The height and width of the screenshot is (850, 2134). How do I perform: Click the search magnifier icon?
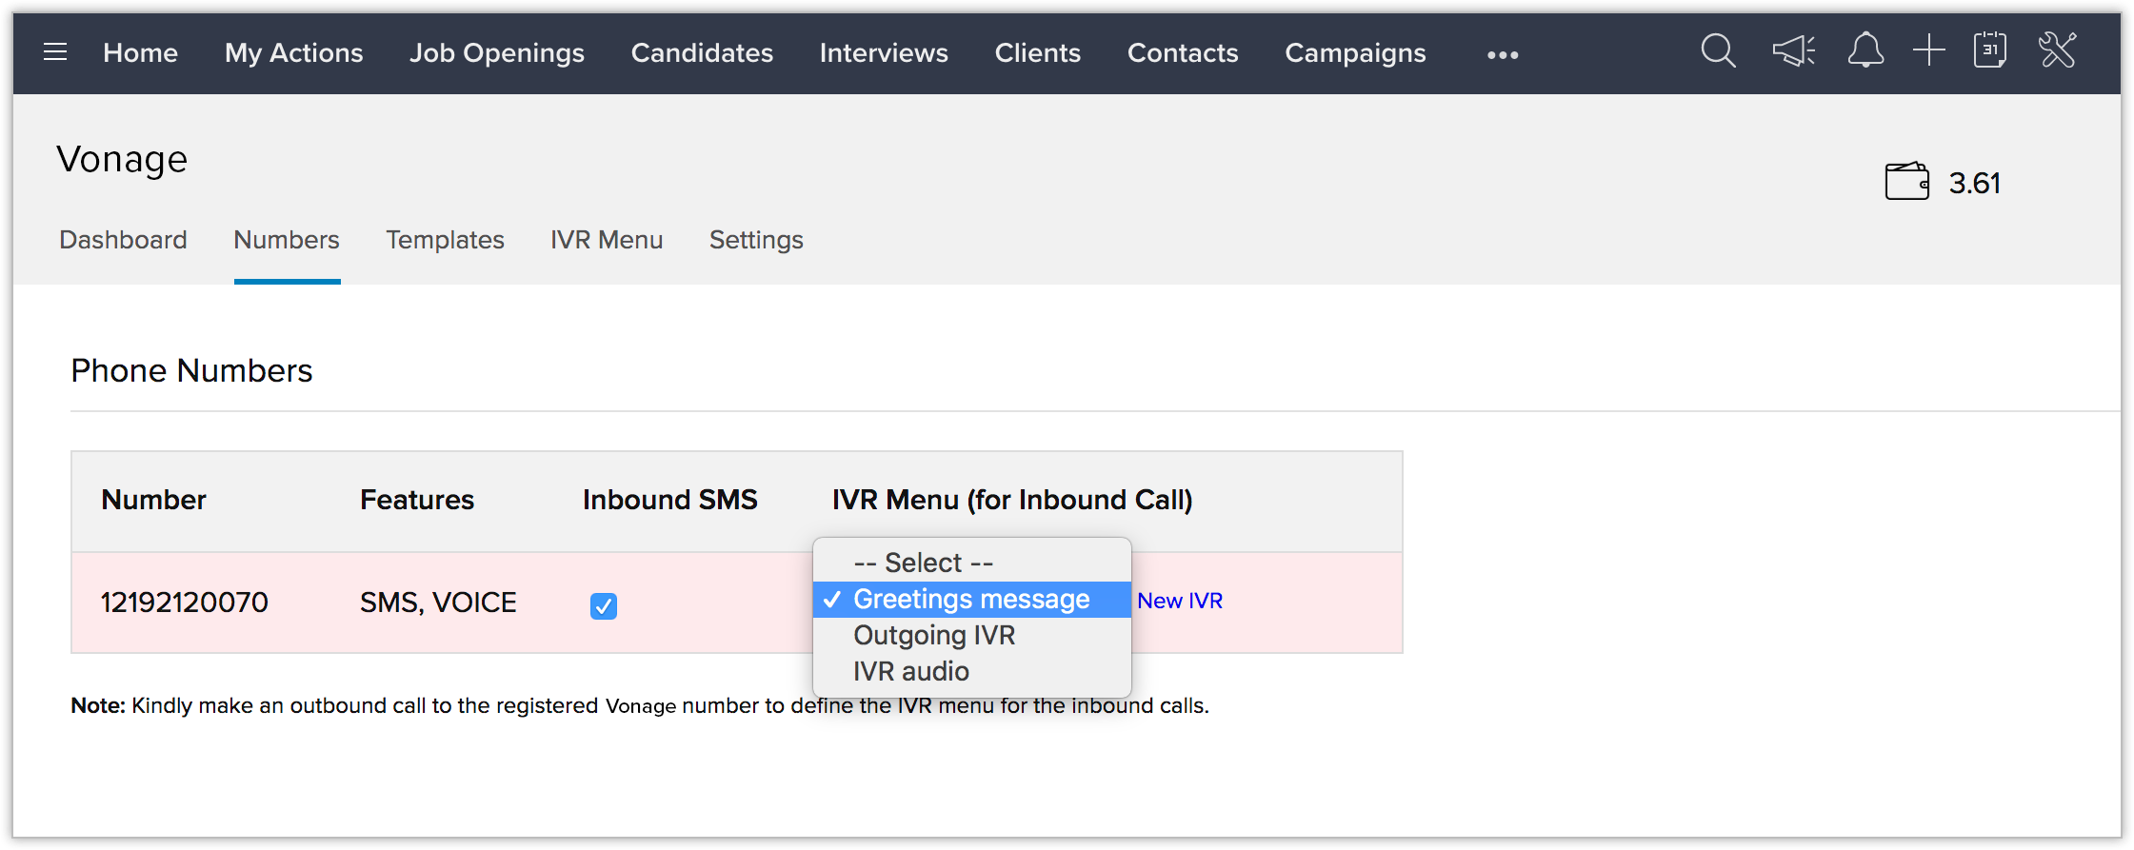[x=1718, y=50]
